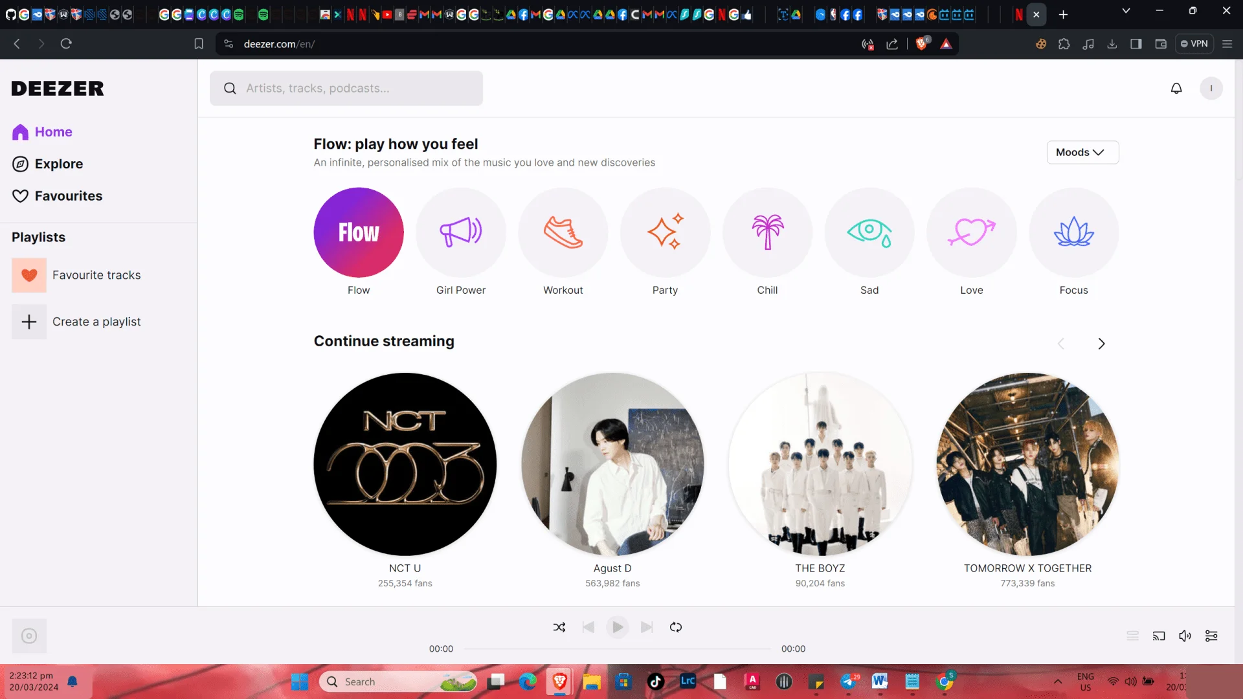Open THE BOYZ artist thumbnail
This screenshot has width=1243, height=699.
point(820,464)
